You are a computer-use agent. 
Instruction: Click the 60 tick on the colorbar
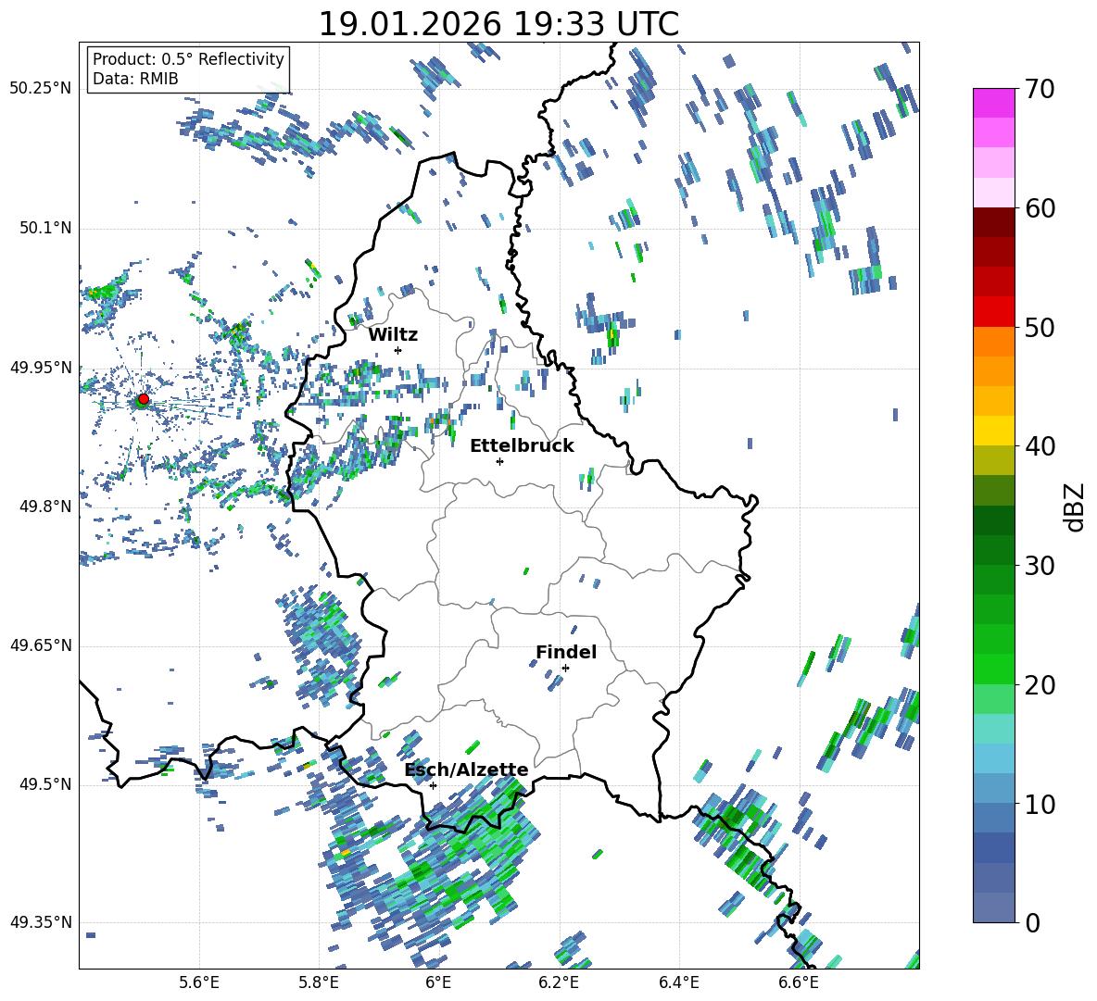(x=1040, y=208)
